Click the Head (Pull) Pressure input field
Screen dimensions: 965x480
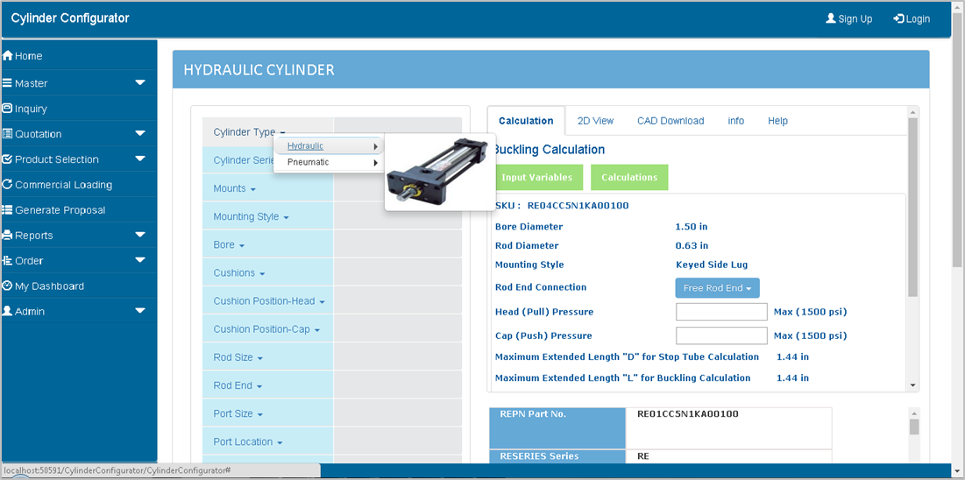coord(721,312)
